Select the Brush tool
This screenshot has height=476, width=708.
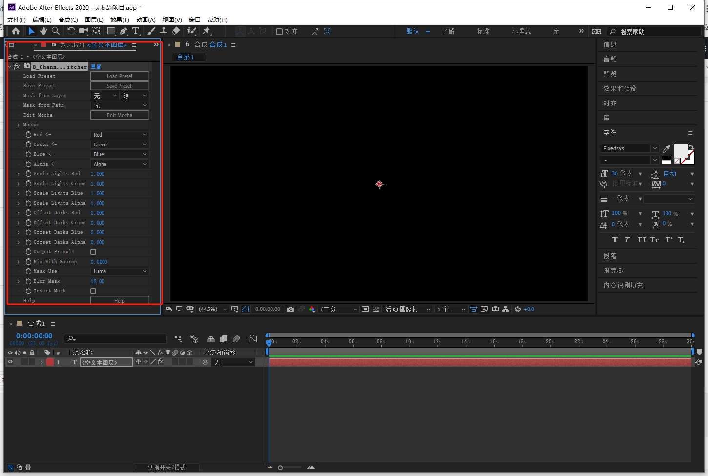151,31
